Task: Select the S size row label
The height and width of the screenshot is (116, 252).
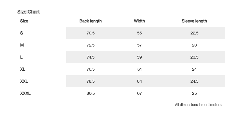Action: click(x=22, y=33)
